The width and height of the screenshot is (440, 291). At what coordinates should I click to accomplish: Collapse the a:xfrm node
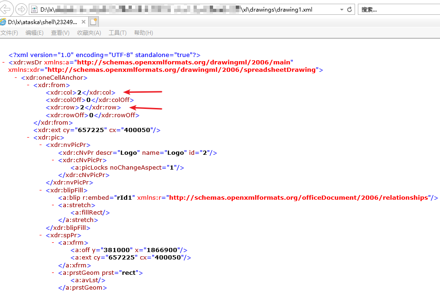coord(53,242)
